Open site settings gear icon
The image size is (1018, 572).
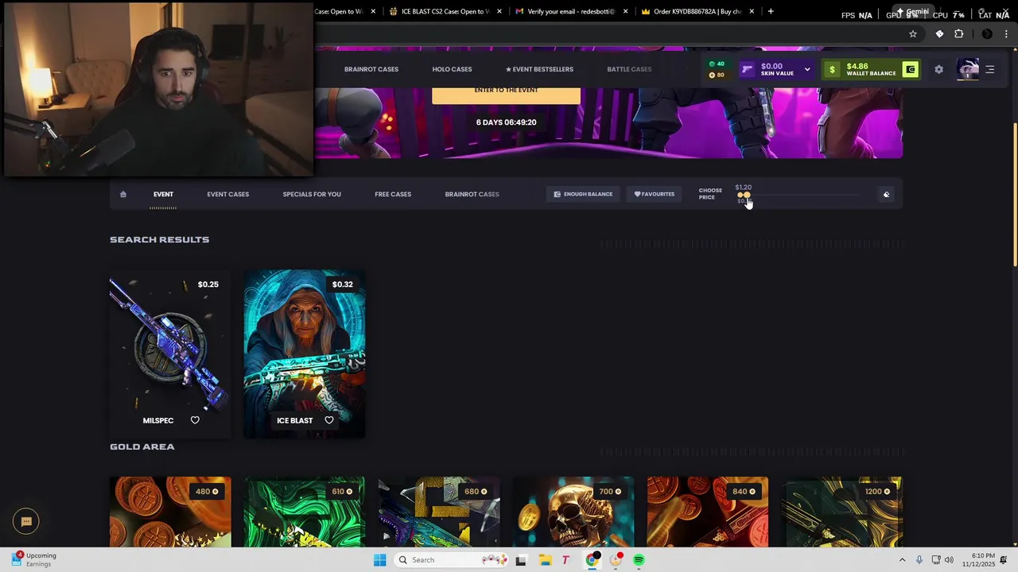pyautogui.click(x=938, y=69)
